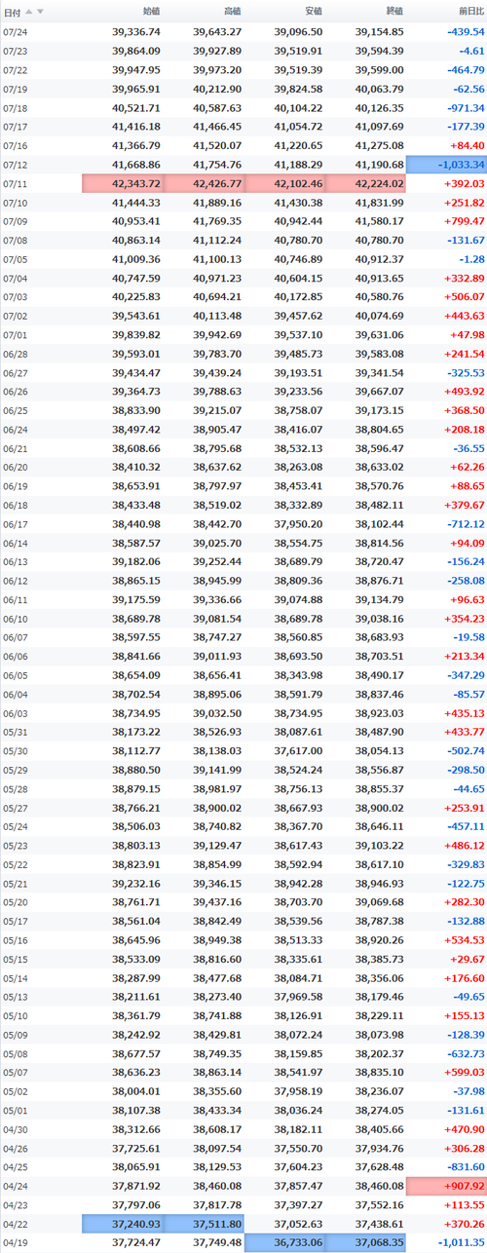Select closing value 38,804.65
Image resolution: width=487 pixels, height=1253 pixels.
(379, 429)
